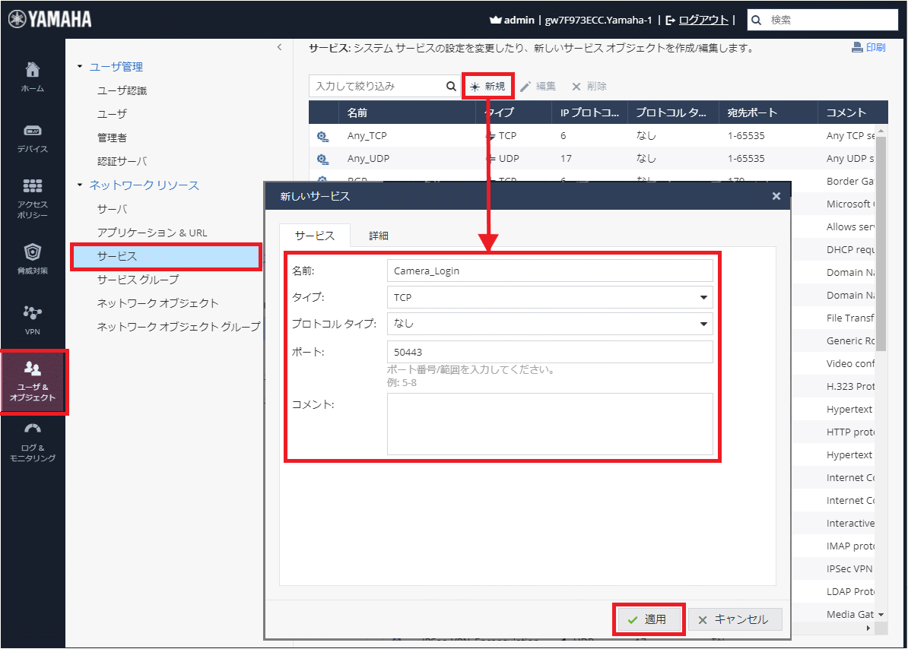Collapse the ユーザ管理 tree section

click(x=80, y=67)
